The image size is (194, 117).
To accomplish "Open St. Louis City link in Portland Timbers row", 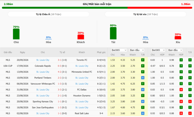I will (x=82, y=78).
